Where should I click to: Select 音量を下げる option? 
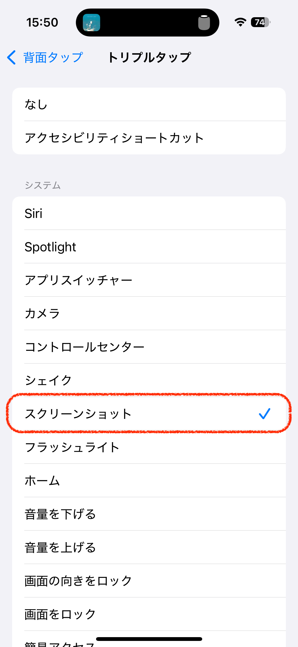pyautogui.click(x=149, y=514)
